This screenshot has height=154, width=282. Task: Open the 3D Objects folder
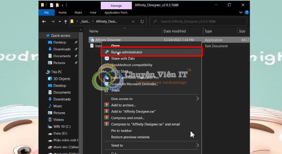click(x=61, y=79)
